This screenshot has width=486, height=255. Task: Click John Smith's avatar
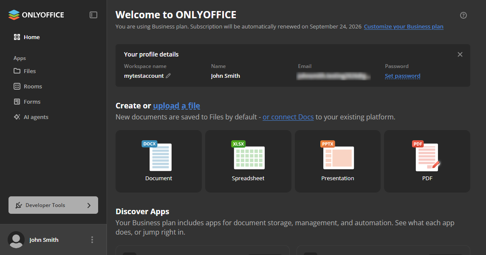click(x=16, y=240)
